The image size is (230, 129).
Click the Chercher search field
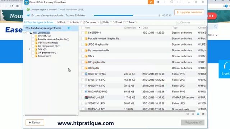pos(190,23)
